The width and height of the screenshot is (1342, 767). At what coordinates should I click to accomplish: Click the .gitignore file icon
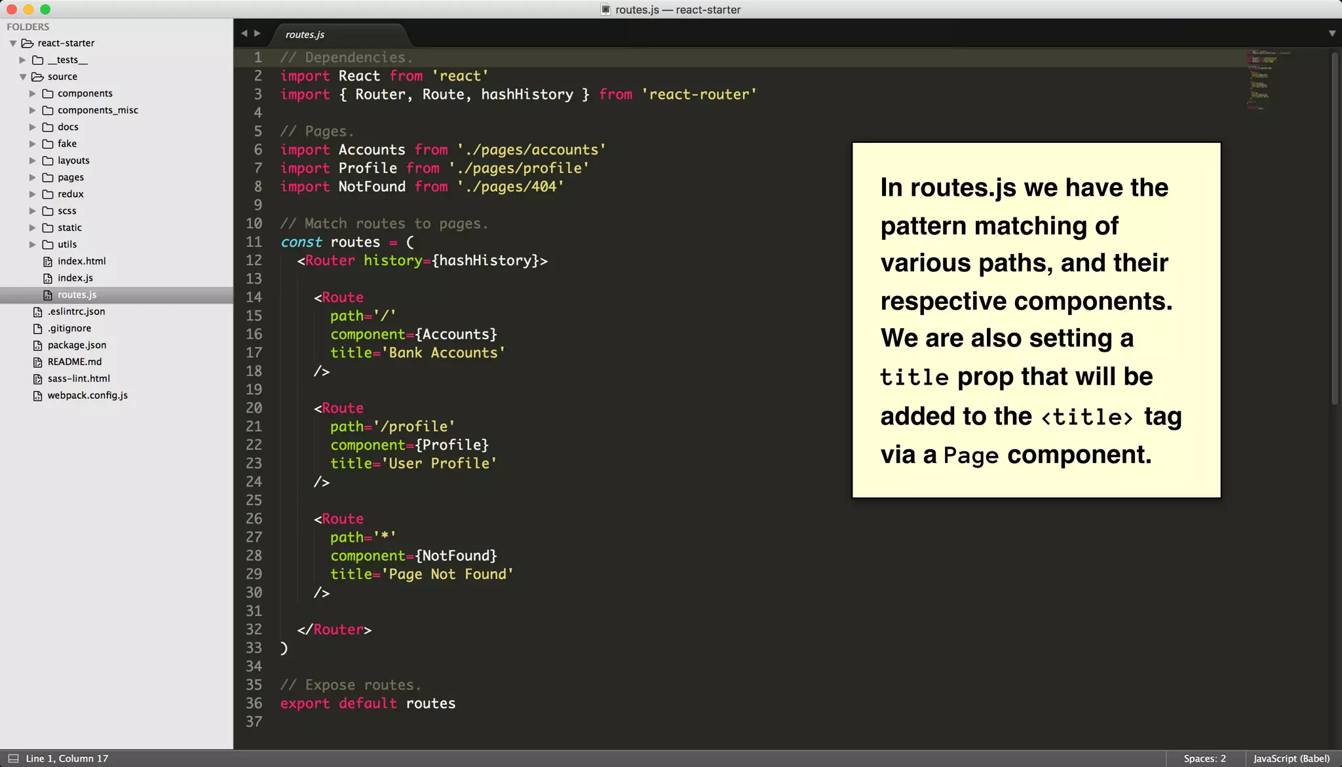pos(38,329)
